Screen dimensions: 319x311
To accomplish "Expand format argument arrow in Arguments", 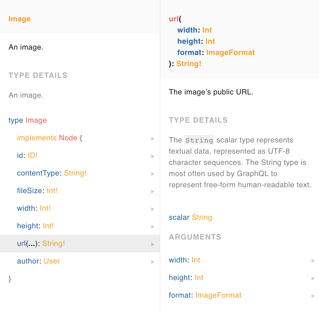I will coord(313,296).
